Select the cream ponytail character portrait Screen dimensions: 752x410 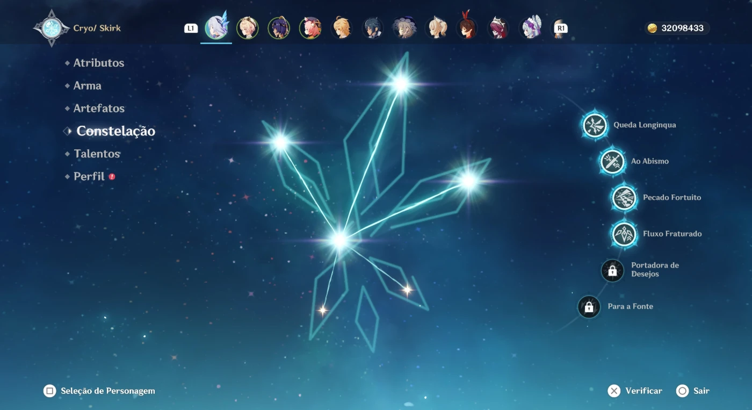436,28
